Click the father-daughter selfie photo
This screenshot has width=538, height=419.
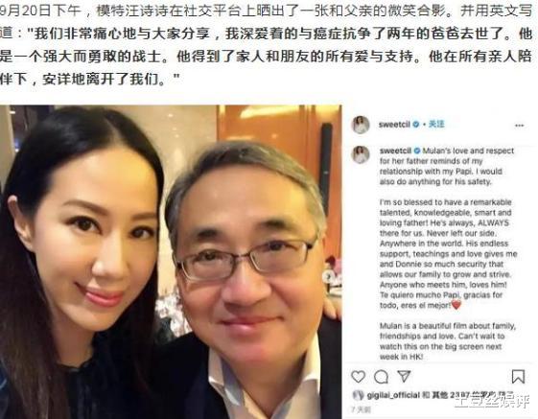(x=171, y=262)
